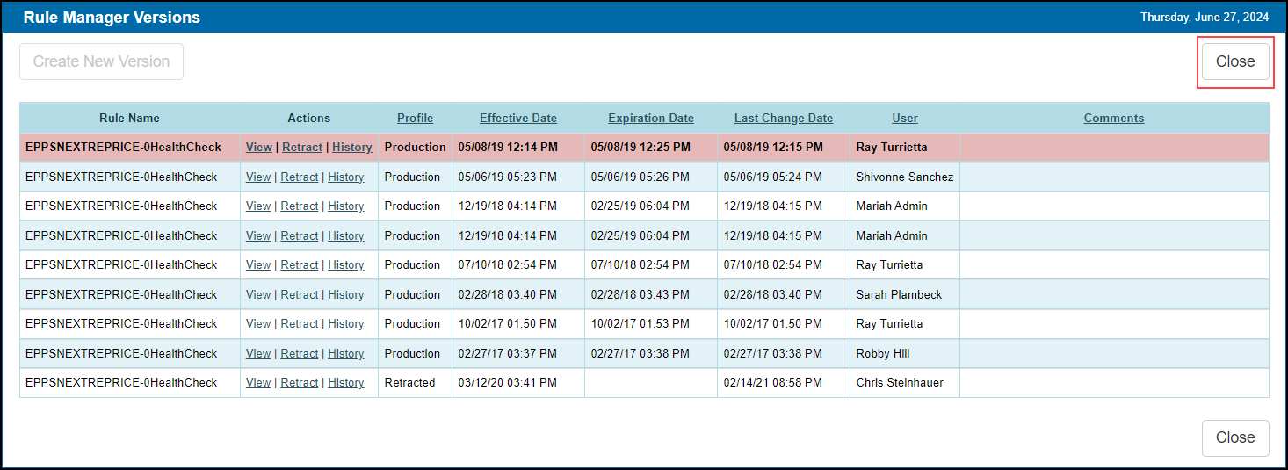View the 07/10/18 02:54 PM version
The width and height of the screenshot is (1288, 470).
258,264
